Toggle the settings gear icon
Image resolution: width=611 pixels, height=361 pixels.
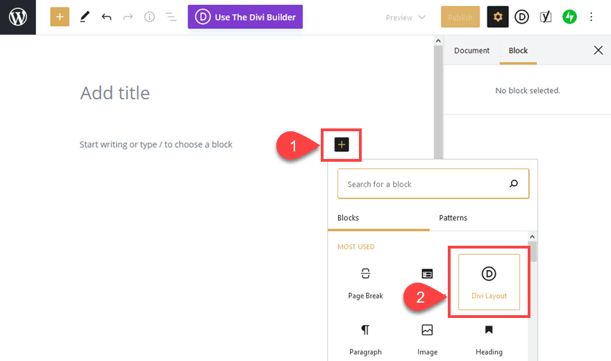pos(498,17)
